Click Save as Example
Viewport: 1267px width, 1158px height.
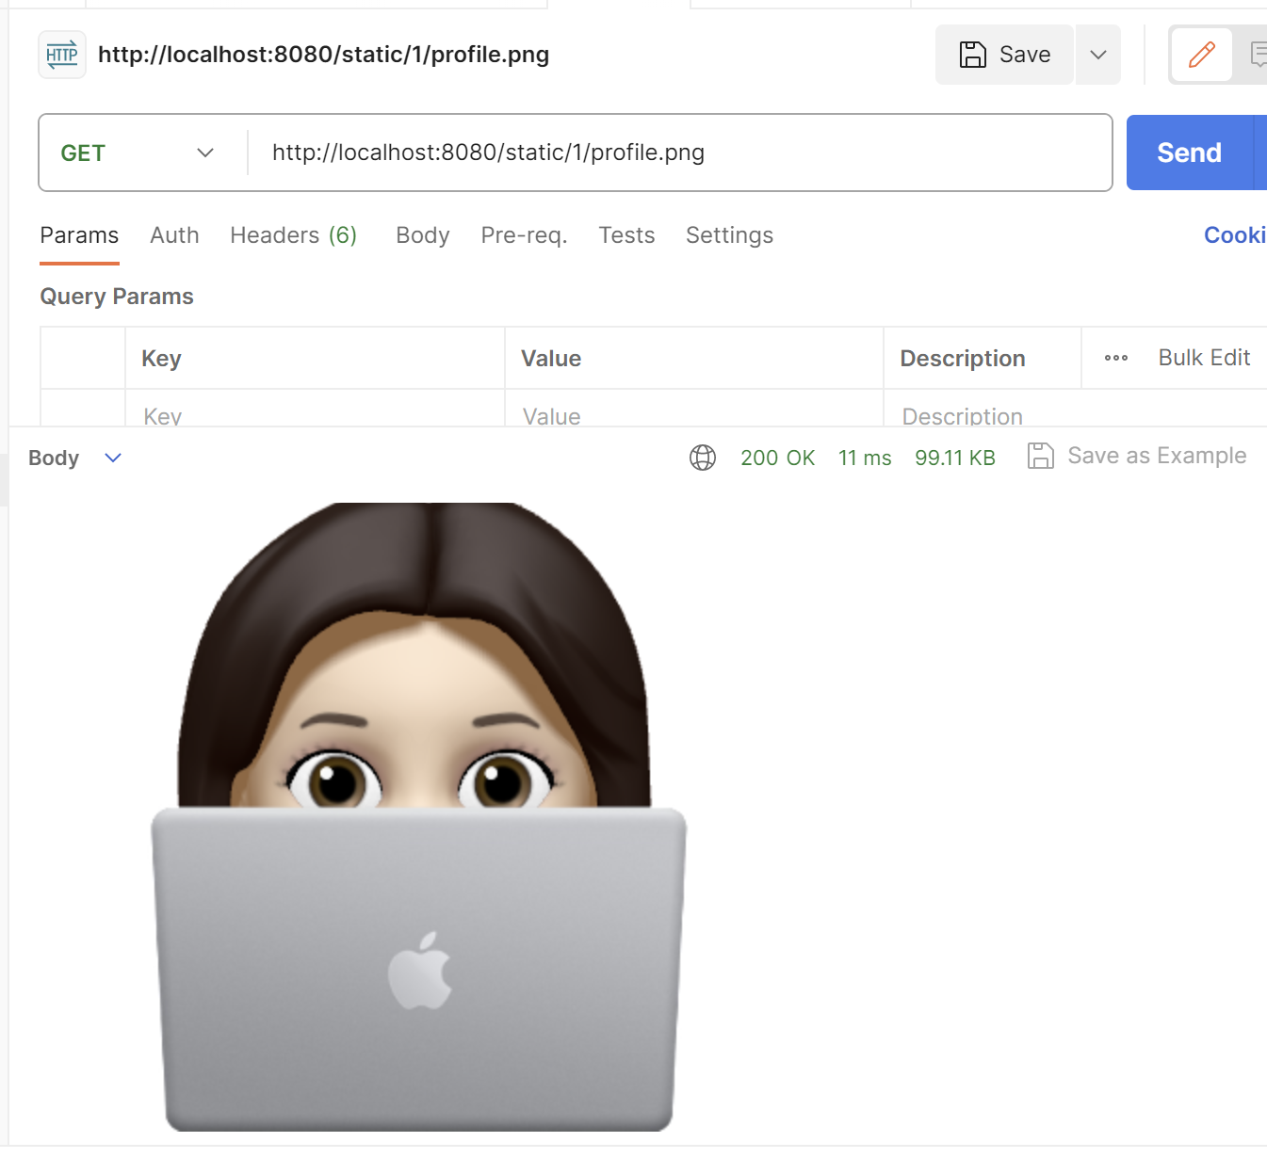coord(1137,457)
